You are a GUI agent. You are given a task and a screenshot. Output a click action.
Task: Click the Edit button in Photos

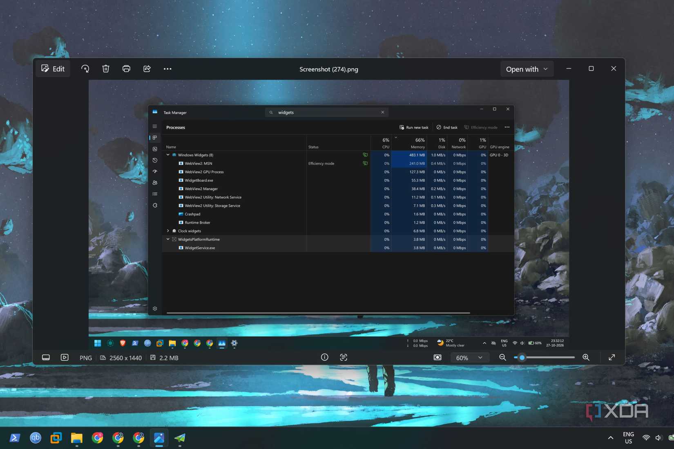(53, 69)
